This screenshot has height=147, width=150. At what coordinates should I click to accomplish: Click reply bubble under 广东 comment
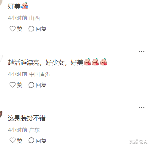pyautogui.click(x=31, y=140)
